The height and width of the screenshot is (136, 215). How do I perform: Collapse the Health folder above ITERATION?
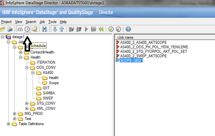tap(21, 58)
